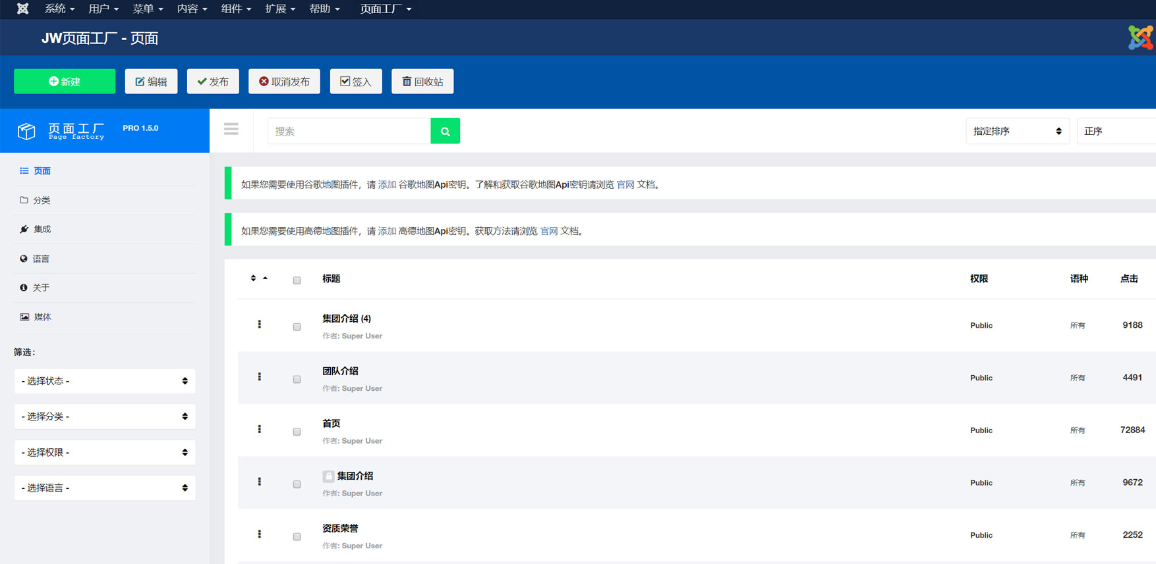Check the 资质荣誉 row checkbox

pos(297,536)
